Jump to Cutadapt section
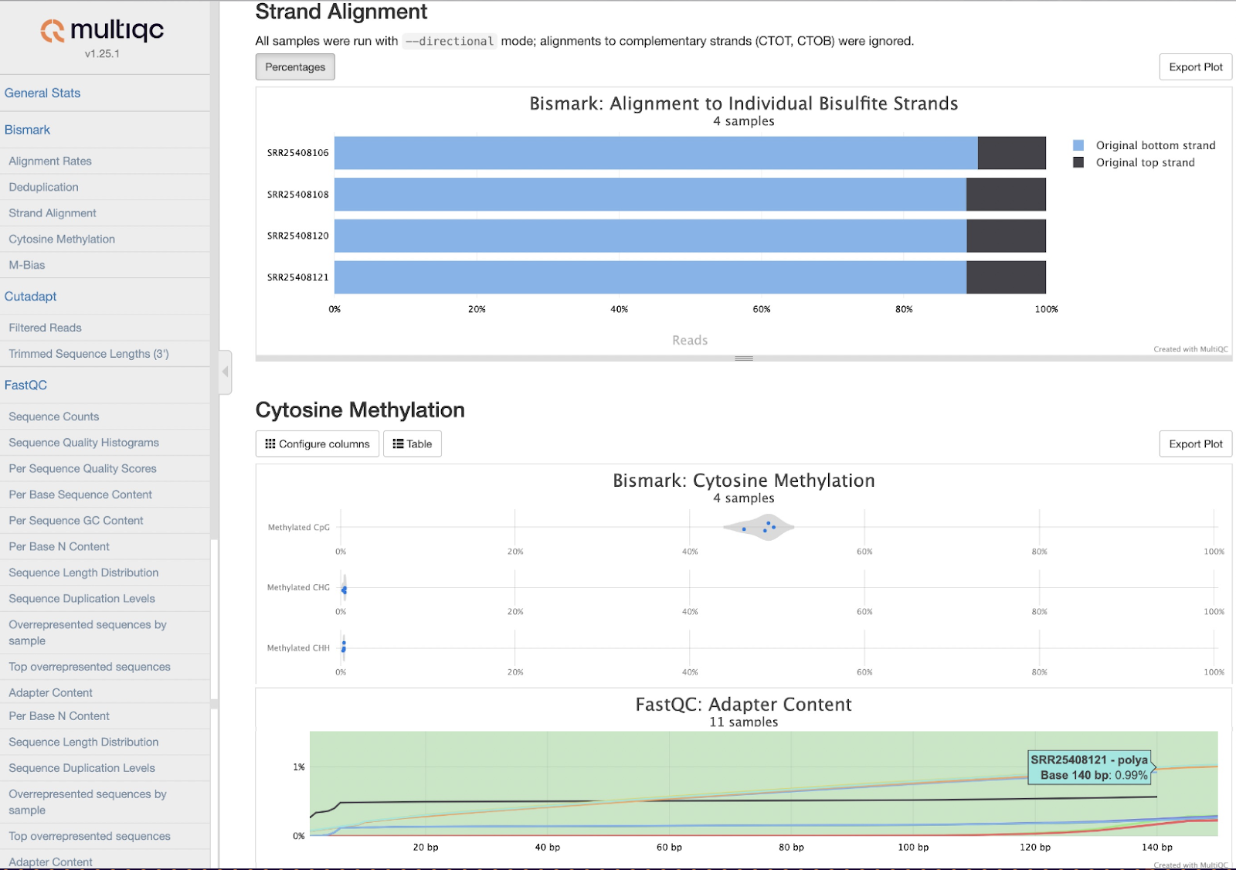Image resolution: width=1236 pixels, height=870 pixels. coord(30,297)
